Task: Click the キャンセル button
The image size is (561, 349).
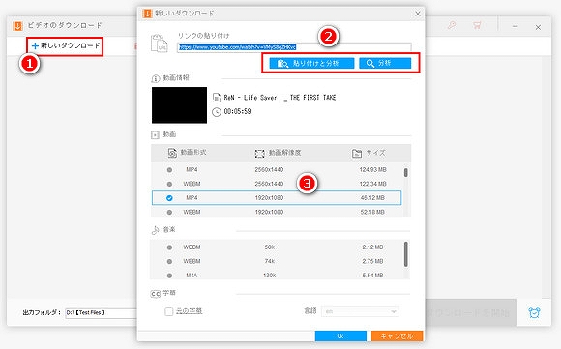Action: tap(398, 336)
